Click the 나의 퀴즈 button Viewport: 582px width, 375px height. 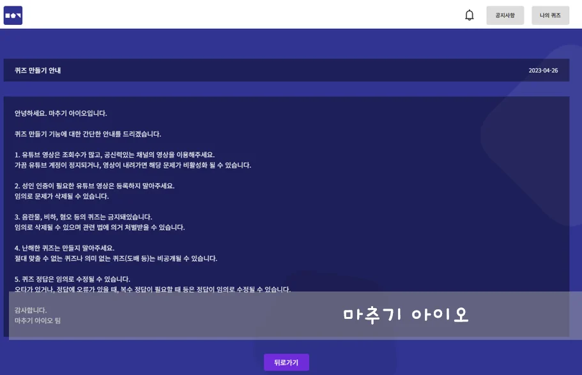[x=550, y=15]
